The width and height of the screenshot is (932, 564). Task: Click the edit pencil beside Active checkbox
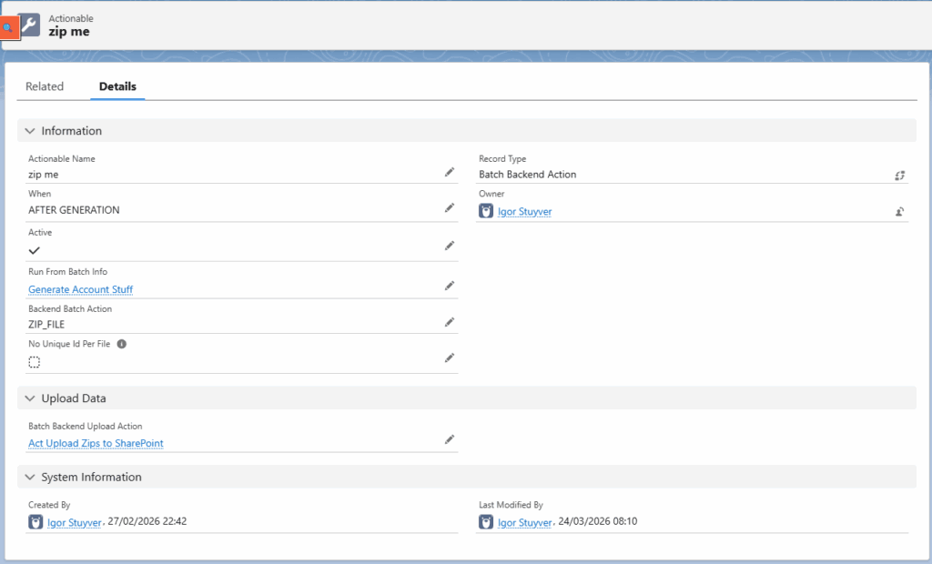(449, 246)
